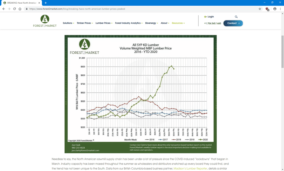Expand the Lumber Prices dropdown

click(104, 23)
